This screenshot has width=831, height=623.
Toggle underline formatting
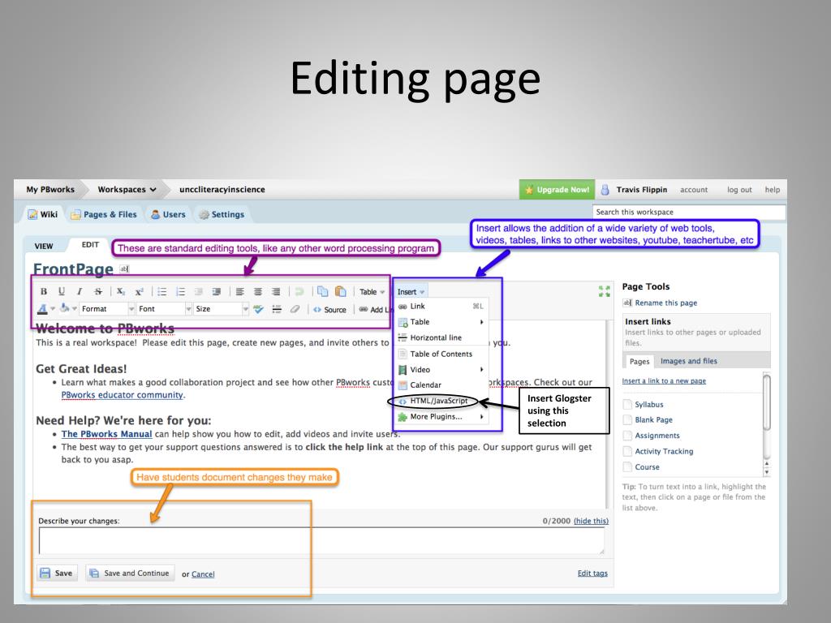click(x=62, y=291)
